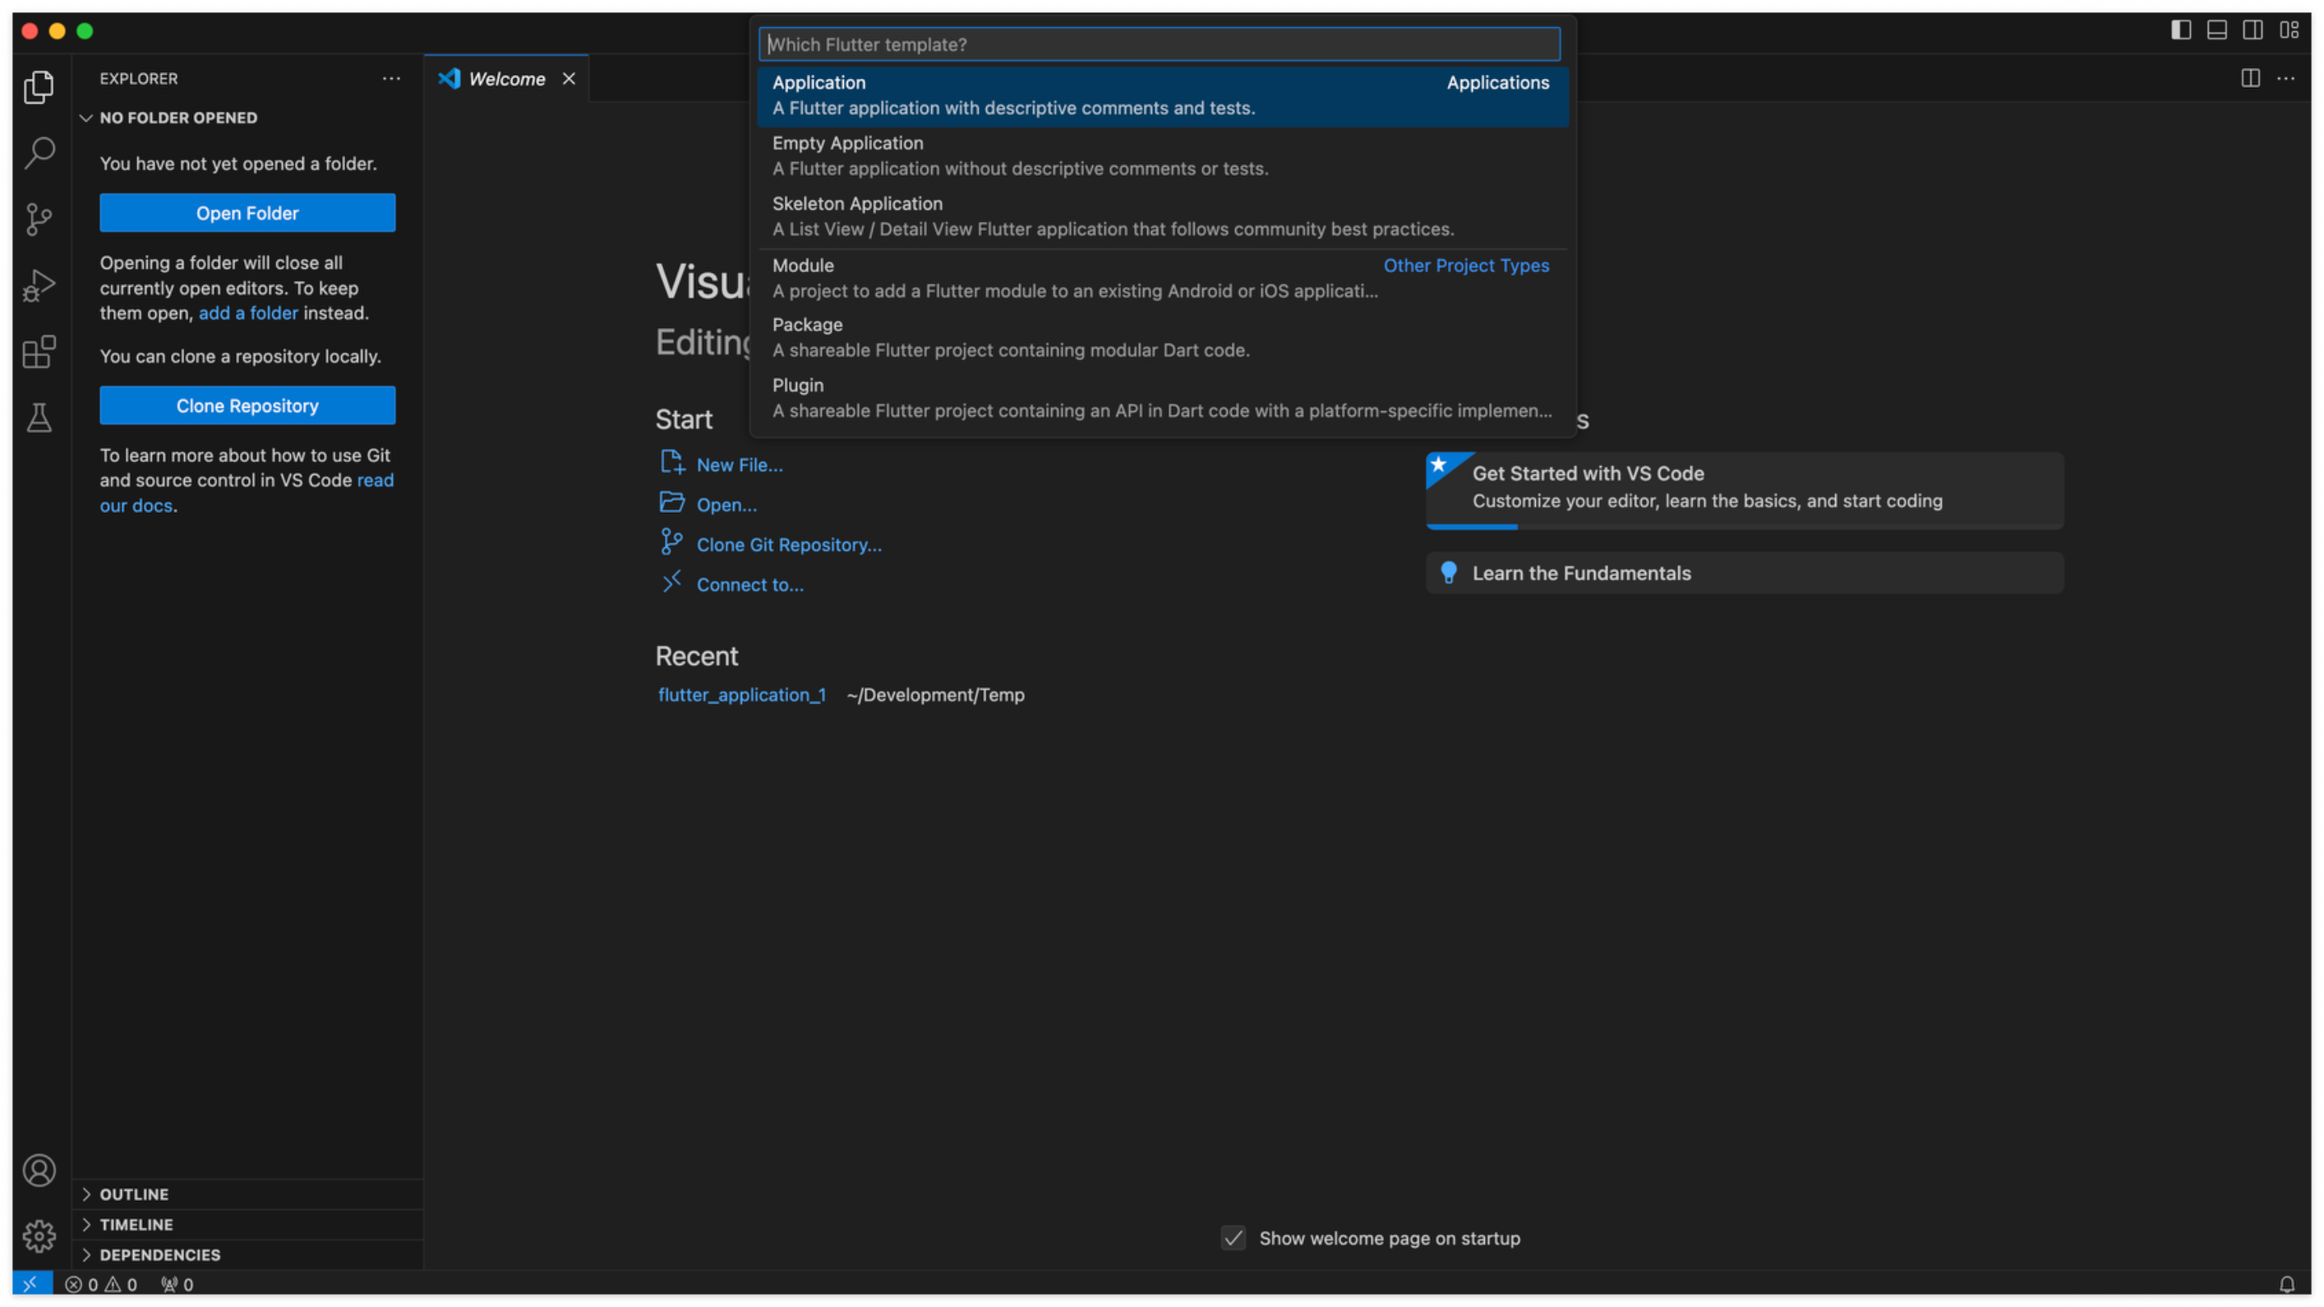The width and height of the screenshot is (2324, 1307).
Task: Open the Search view in activity bar
Action: [39, 153]
